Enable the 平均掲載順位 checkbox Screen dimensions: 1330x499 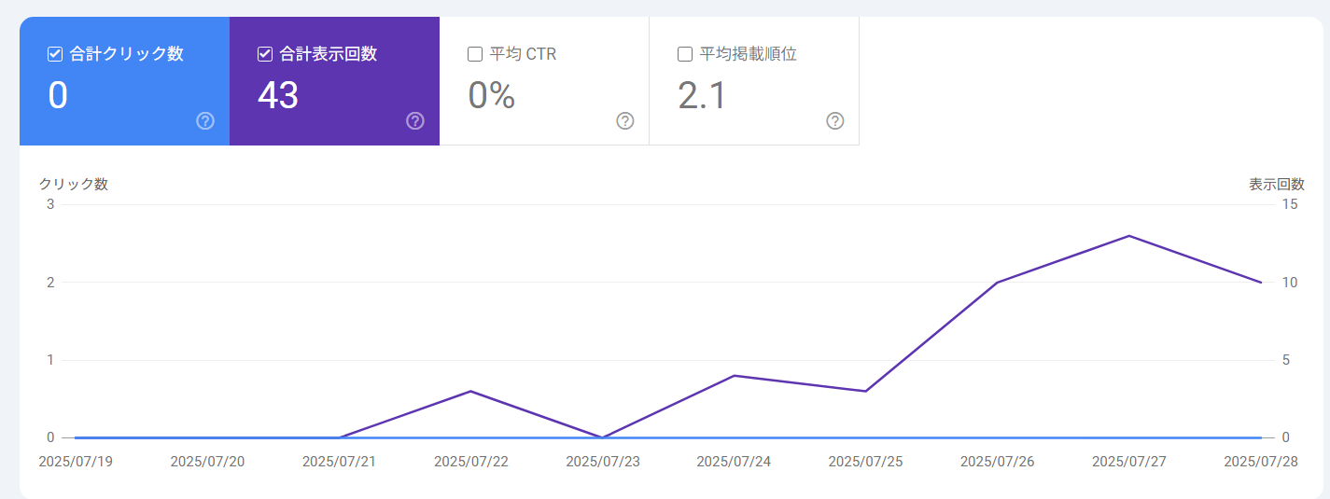[x=685, y=54]
